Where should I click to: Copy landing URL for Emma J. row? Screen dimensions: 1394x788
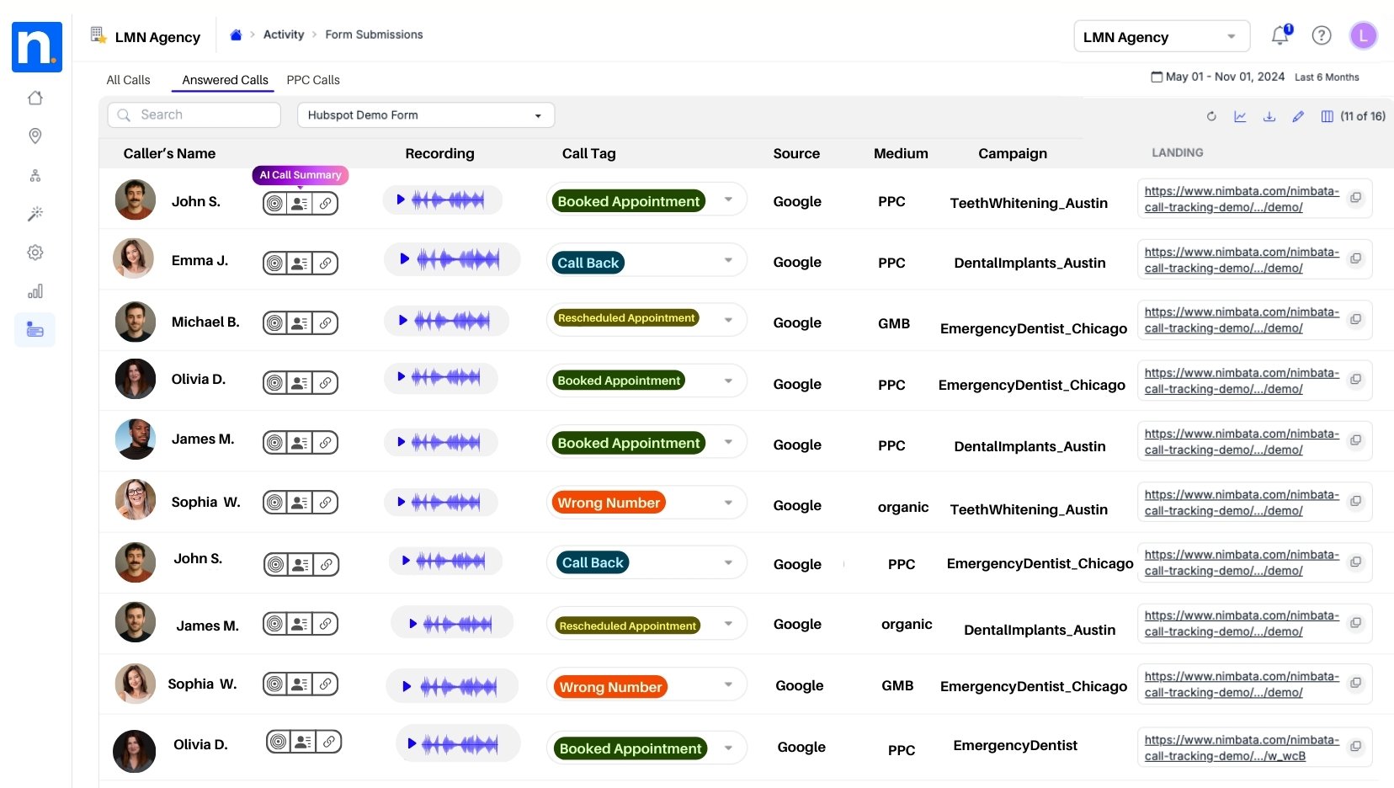1355,259
